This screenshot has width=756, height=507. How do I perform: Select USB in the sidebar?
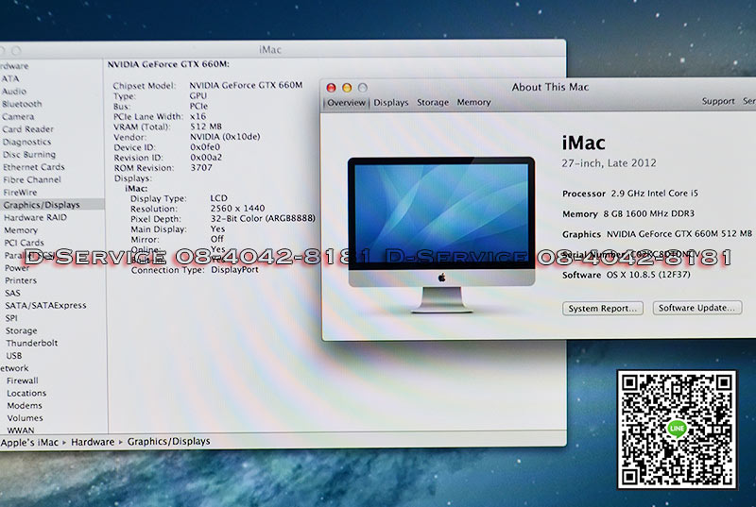click(14, 355)
